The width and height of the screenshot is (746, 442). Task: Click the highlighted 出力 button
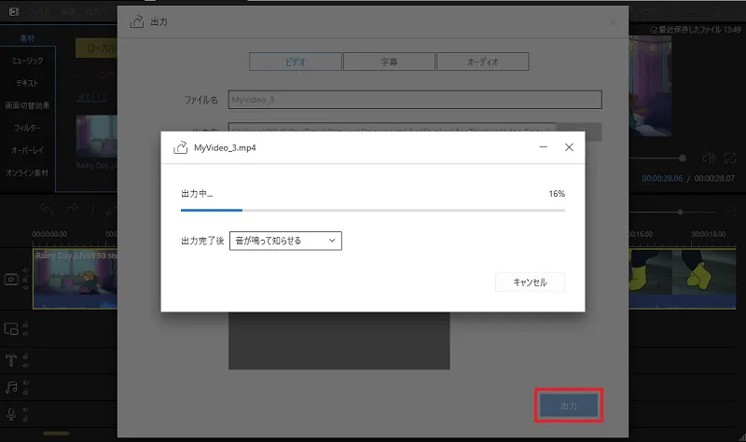click(568, 407)
